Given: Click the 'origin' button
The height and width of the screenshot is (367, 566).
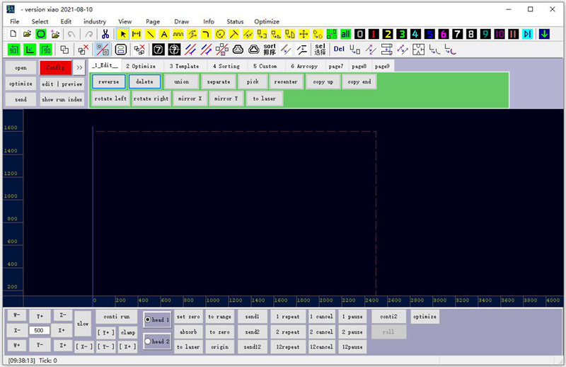Looking at the screenshot, I should coord(220,346).
